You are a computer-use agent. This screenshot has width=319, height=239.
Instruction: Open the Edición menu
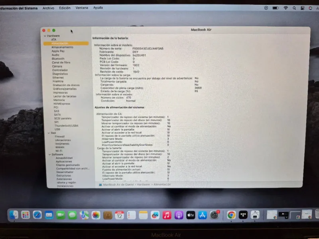click(x=65, y=8)
